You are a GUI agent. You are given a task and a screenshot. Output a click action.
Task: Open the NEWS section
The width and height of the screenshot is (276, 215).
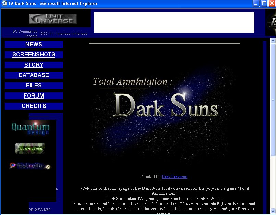click(x=34, y=44)
